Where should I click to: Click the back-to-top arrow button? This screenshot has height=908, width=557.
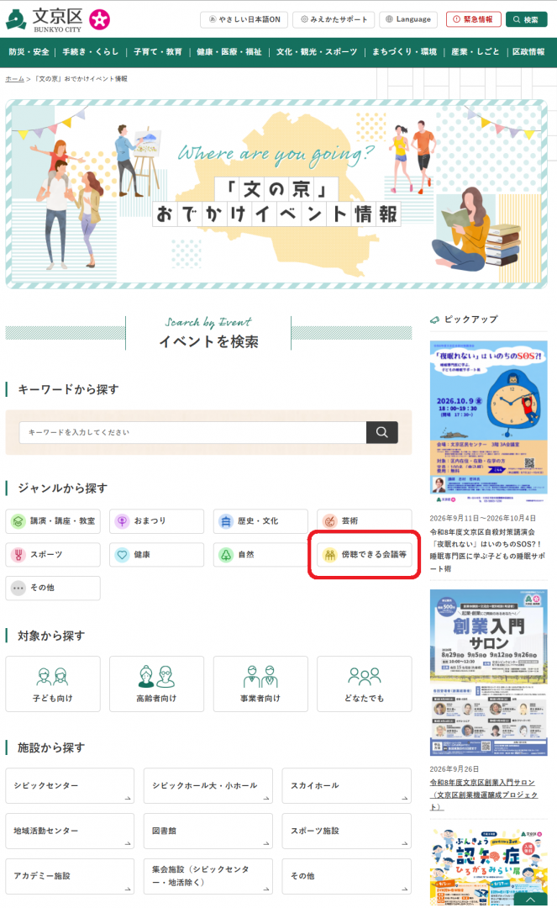[x=531, y=900]
